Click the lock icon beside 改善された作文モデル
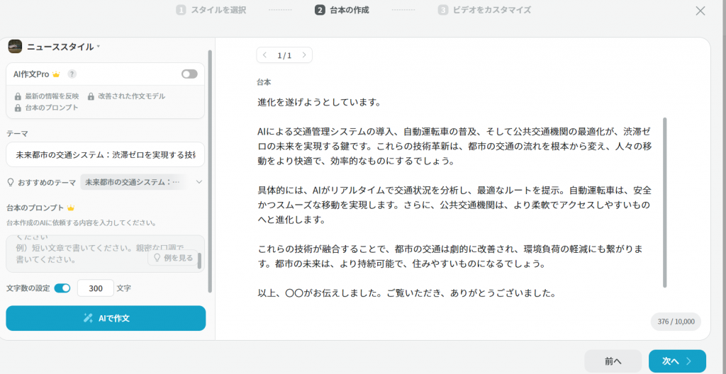Viewport: 726px width, 374px height. point(91,96)
